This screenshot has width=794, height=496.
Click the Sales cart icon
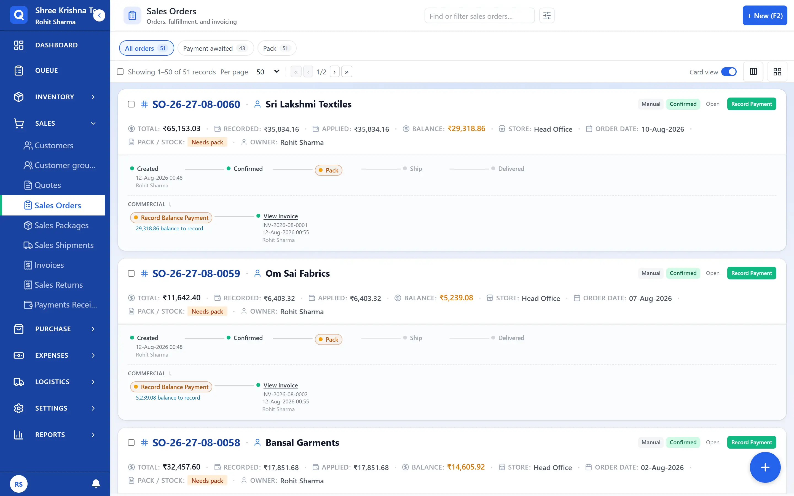[x=19, y=123]
